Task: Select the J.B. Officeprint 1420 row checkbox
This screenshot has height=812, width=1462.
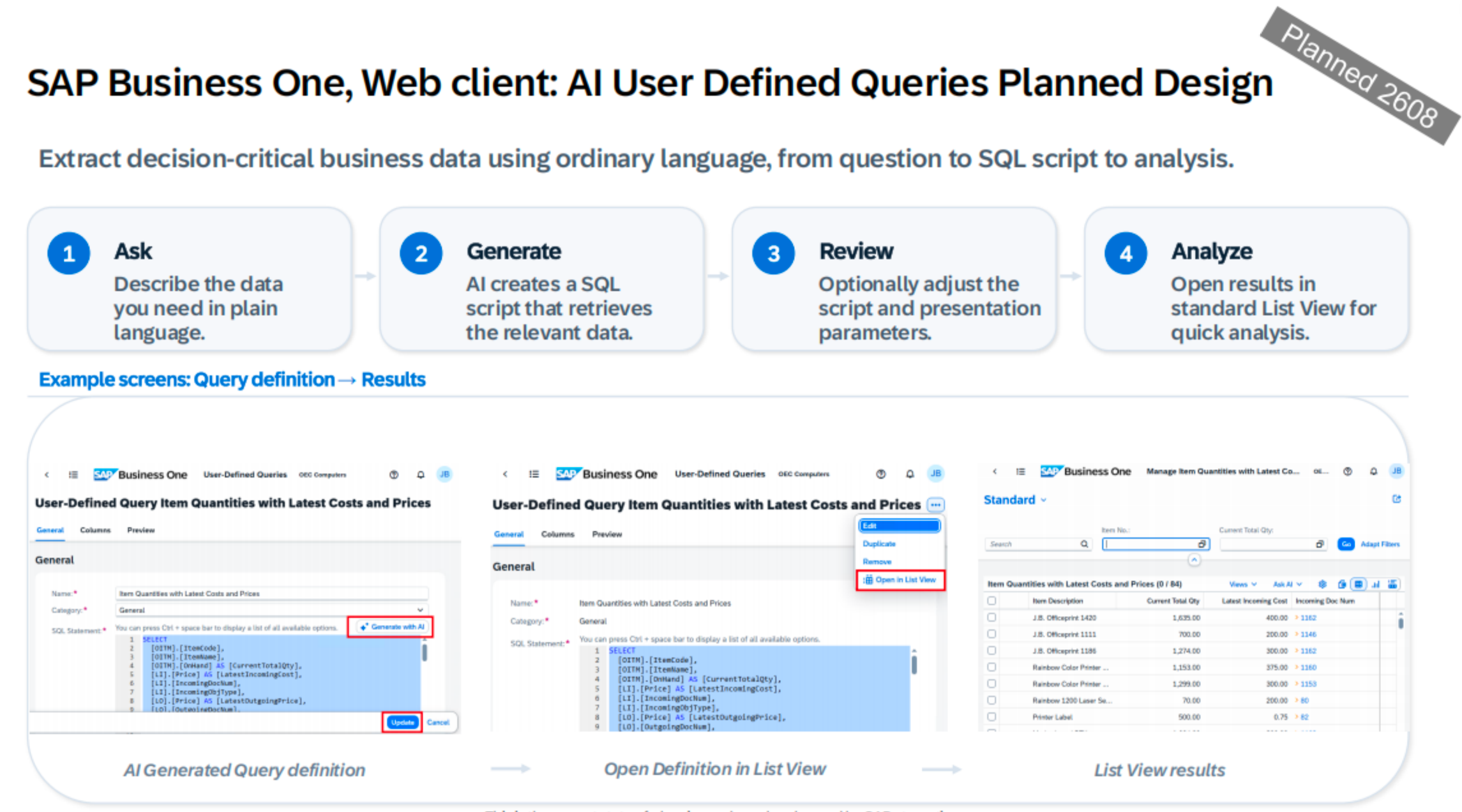Action: pos(991,617)
